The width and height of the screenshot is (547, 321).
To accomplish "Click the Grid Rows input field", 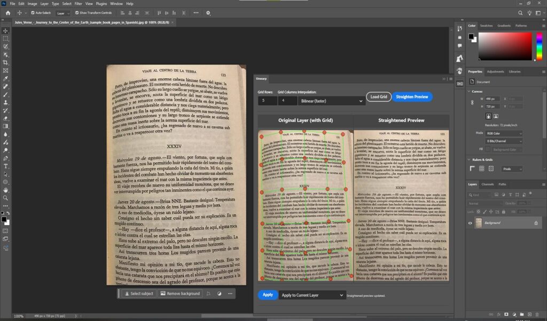I will 267,101.
